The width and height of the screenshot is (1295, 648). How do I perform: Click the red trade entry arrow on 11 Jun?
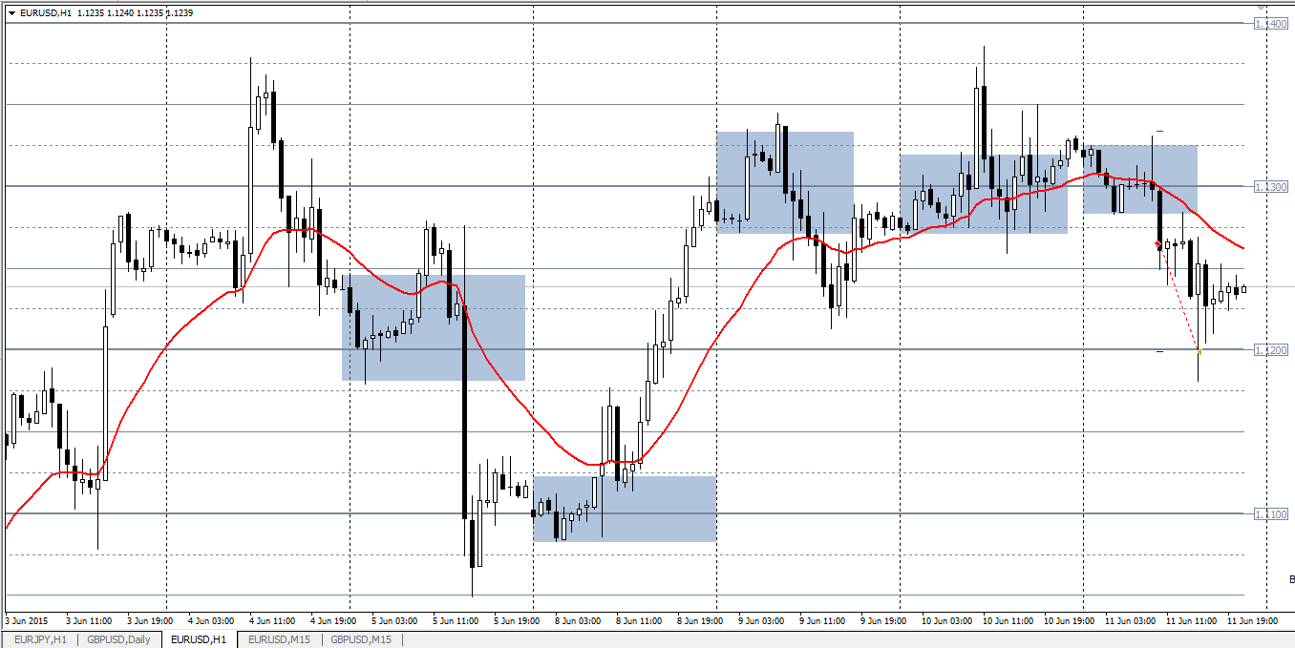[x=1158, y=244]
